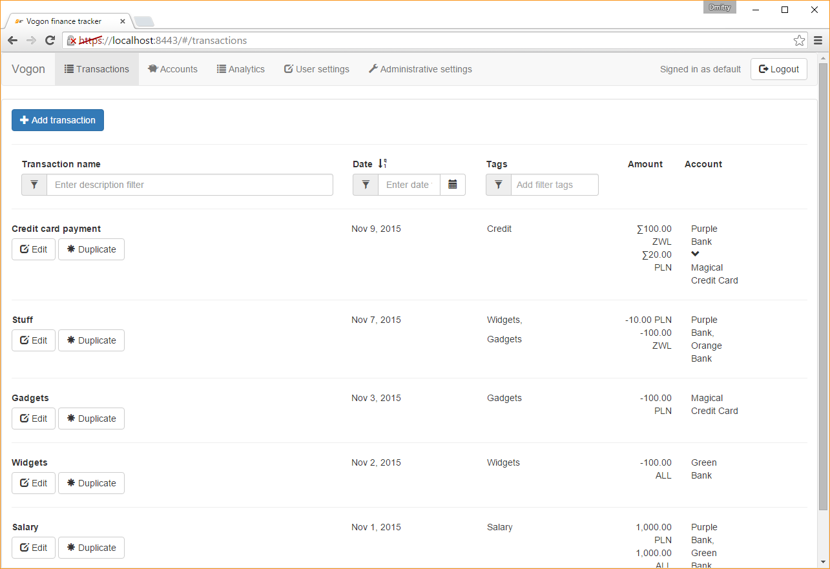Click the bookmark star in the address bar
830x569 pixels.
pyautogui.click(x=800, y=40)
